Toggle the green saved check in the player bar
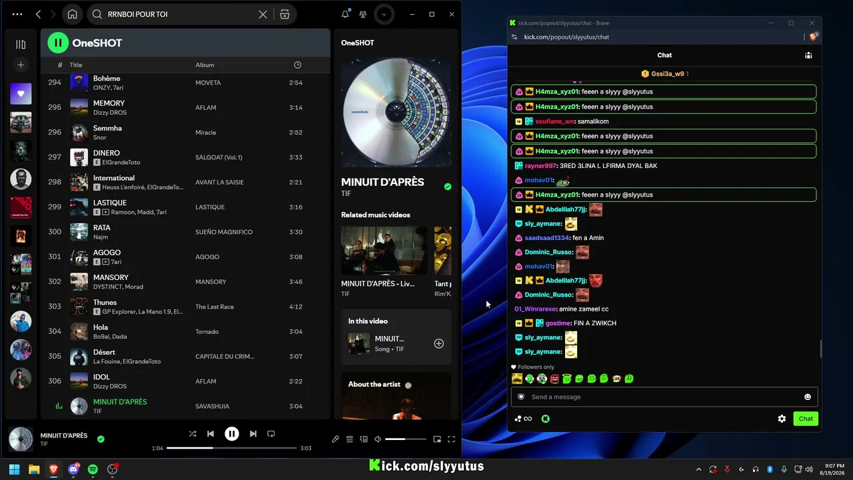 click(x=101, y=439)
